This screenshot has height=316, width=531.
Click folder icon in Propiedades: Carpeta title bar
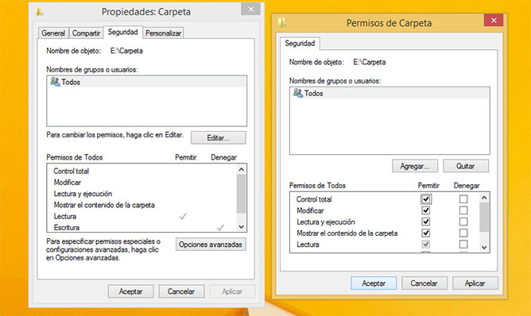coord(39,11)
